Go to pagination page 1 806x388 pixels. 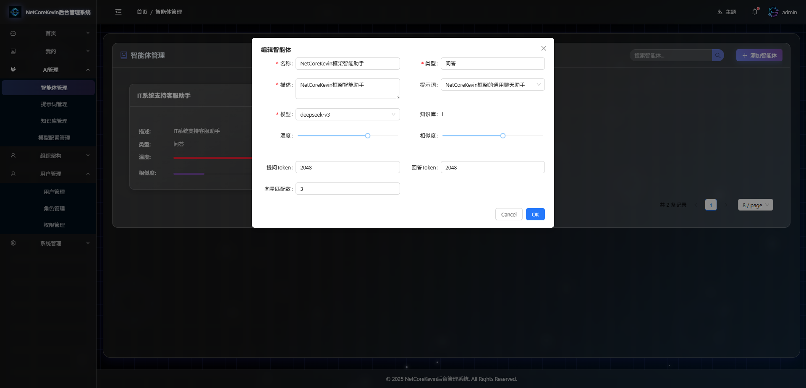[x=711, y=205]
